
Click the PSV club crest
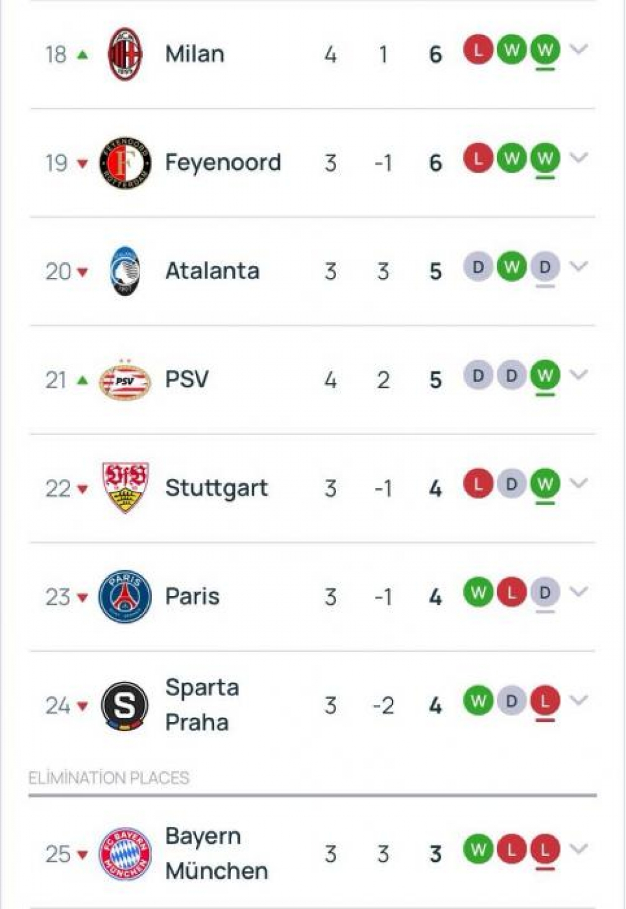pos(125,380)
